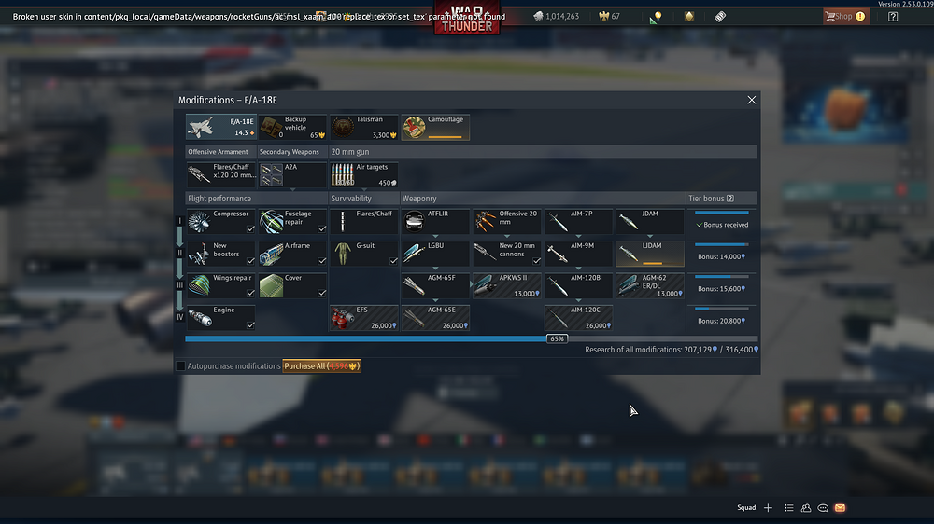Open the Camouflage selection
Viewport: 934px width, 524px height.
435,128
